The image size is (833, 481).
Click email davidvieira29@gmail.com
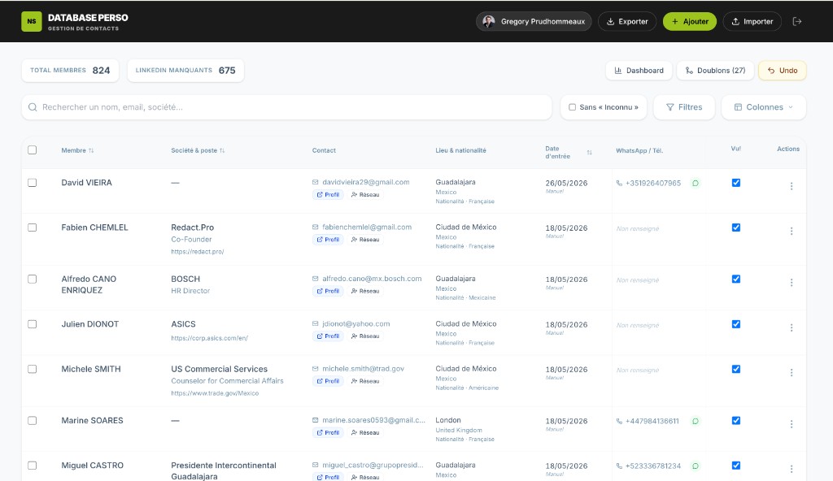(x=365, y=182)
